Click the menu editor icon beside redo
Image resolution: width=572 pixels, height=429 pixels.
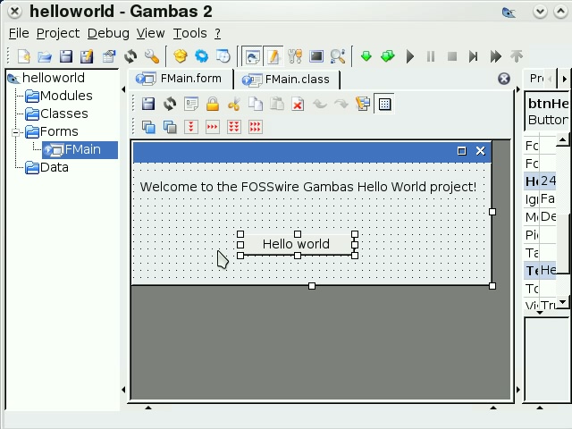point(363,104)
